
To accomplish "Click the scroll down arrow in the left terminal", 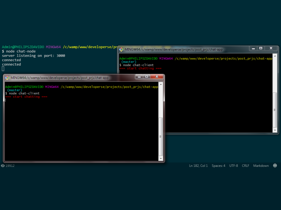I will coord(161,158).
